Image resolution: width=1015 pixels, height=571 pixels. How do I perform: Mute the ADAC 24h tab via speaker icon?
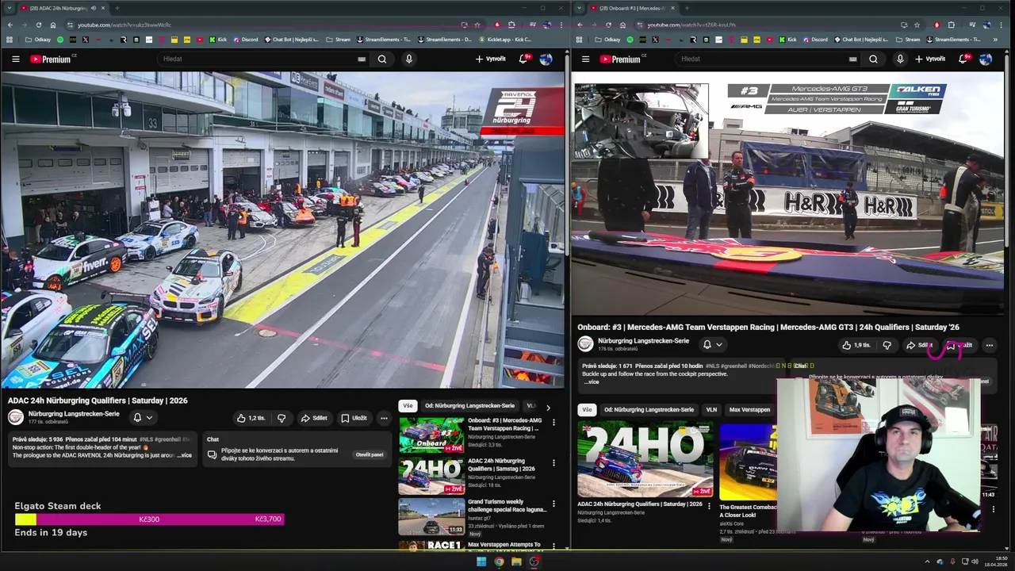[93, 8]
